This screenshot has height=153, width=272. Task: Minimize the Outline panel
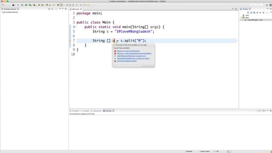pos(268,8)
